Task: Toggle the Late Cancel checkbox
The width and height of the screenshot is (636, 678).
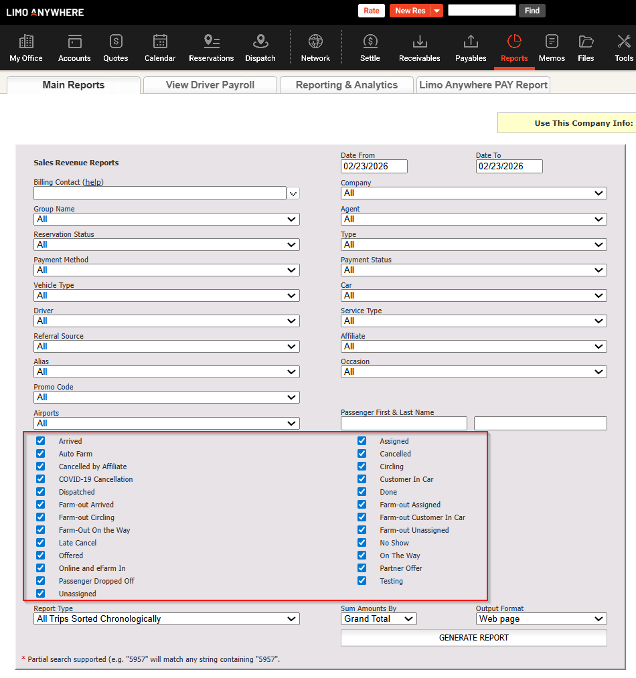Action: point(41,543)
